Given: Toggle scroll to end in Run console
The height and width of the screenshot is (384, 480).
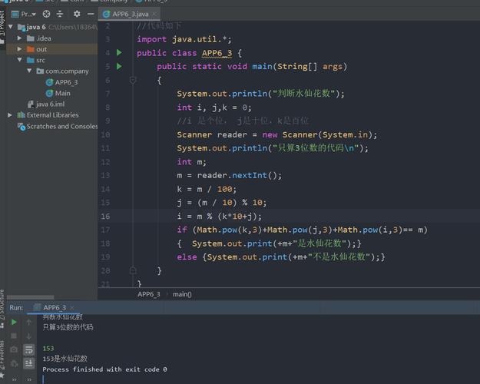Looking at the screenshot, I should [x=28, y=363].
